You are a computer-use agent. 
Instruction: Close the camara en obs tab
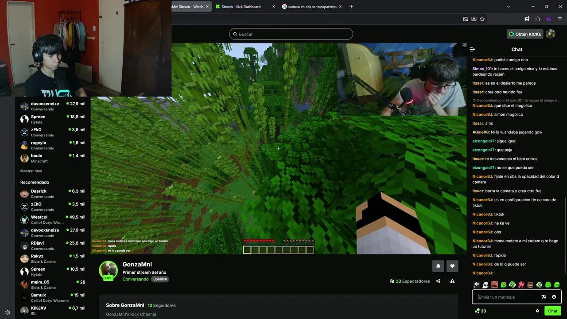coord(340,7)
